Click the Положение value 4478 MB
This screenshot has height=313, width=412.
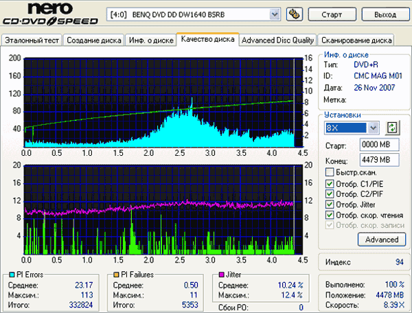pyautogui.click(x=389, y=295)
